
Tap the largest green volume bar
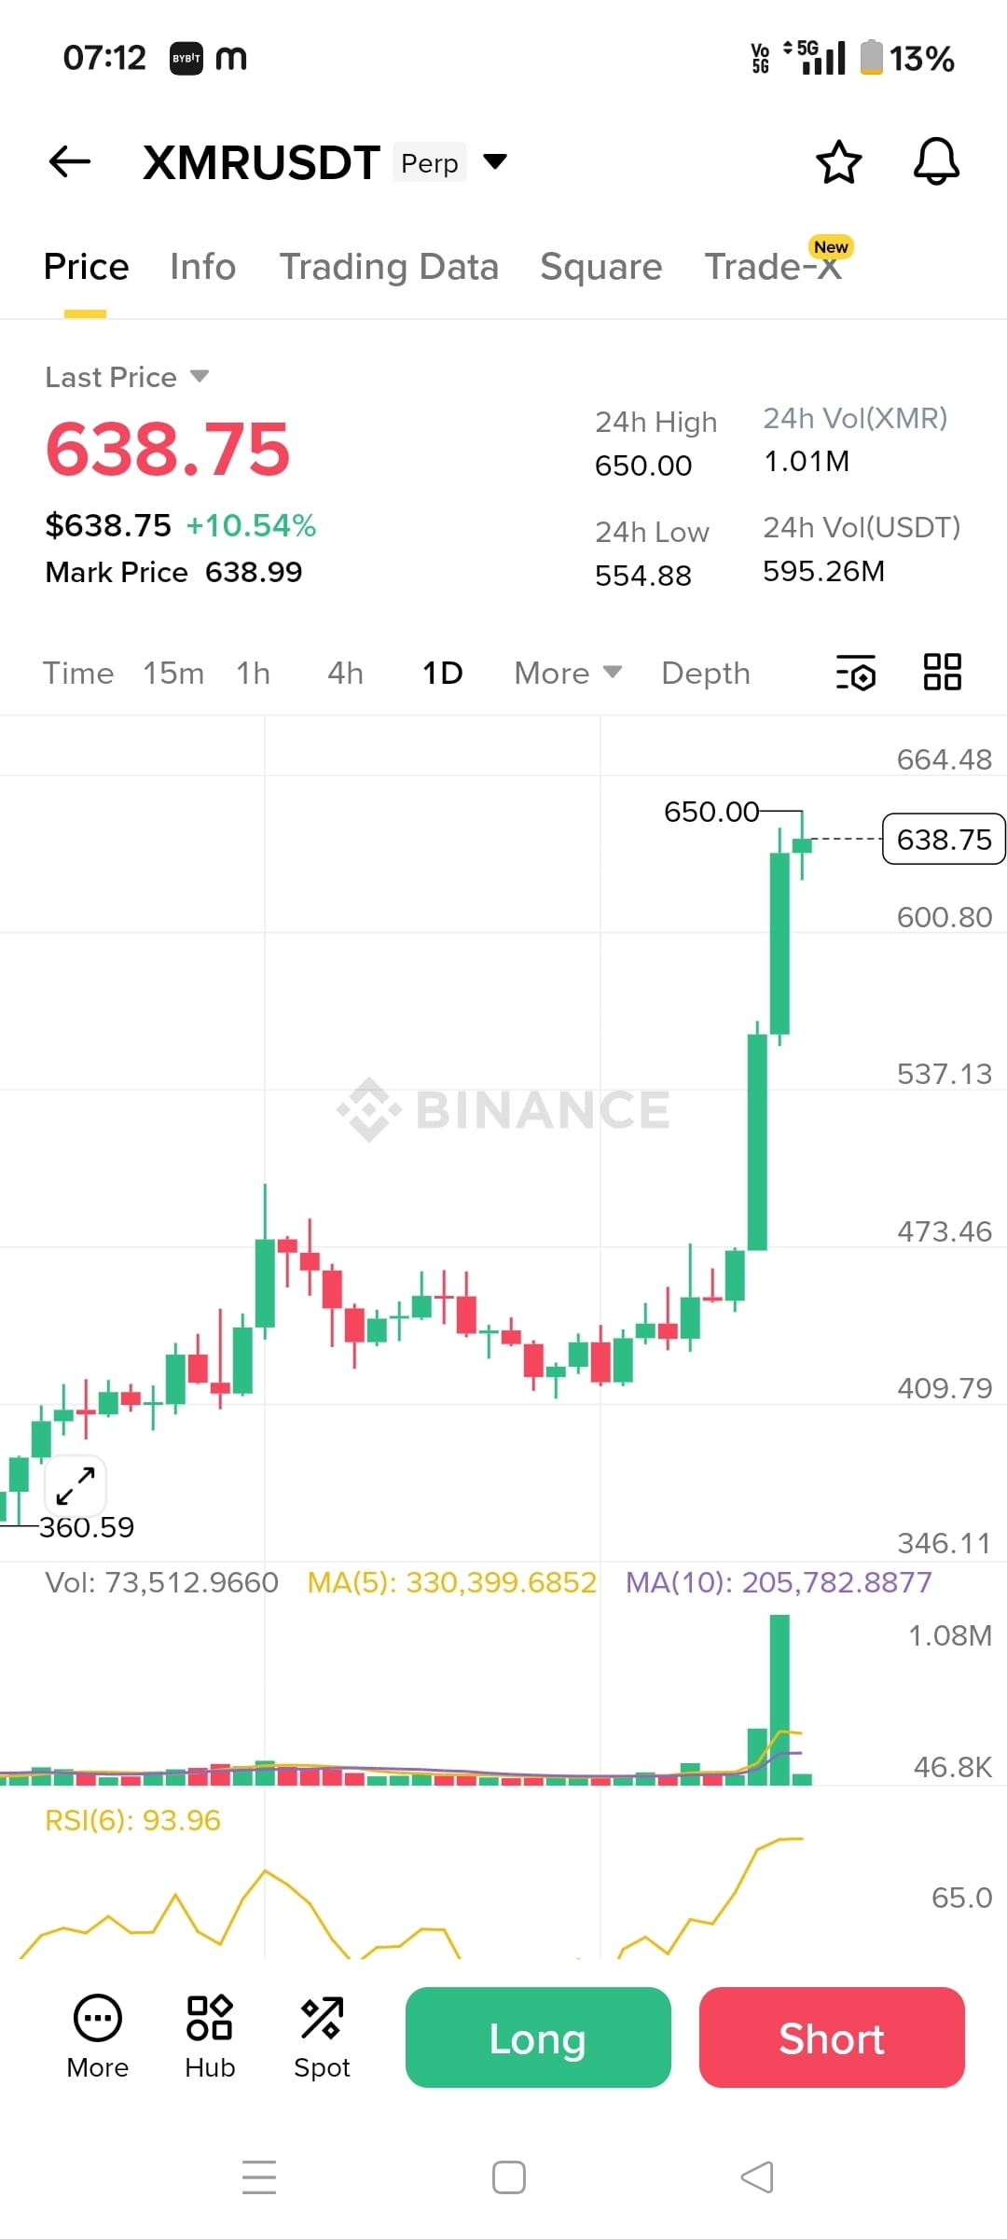tap(779, 1700)
